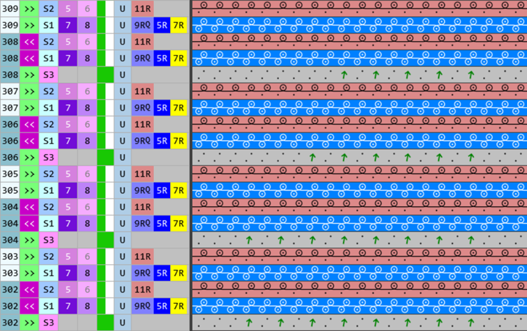
Task: Toggle the green cell in row 308 S3
Action: point(105,75)
